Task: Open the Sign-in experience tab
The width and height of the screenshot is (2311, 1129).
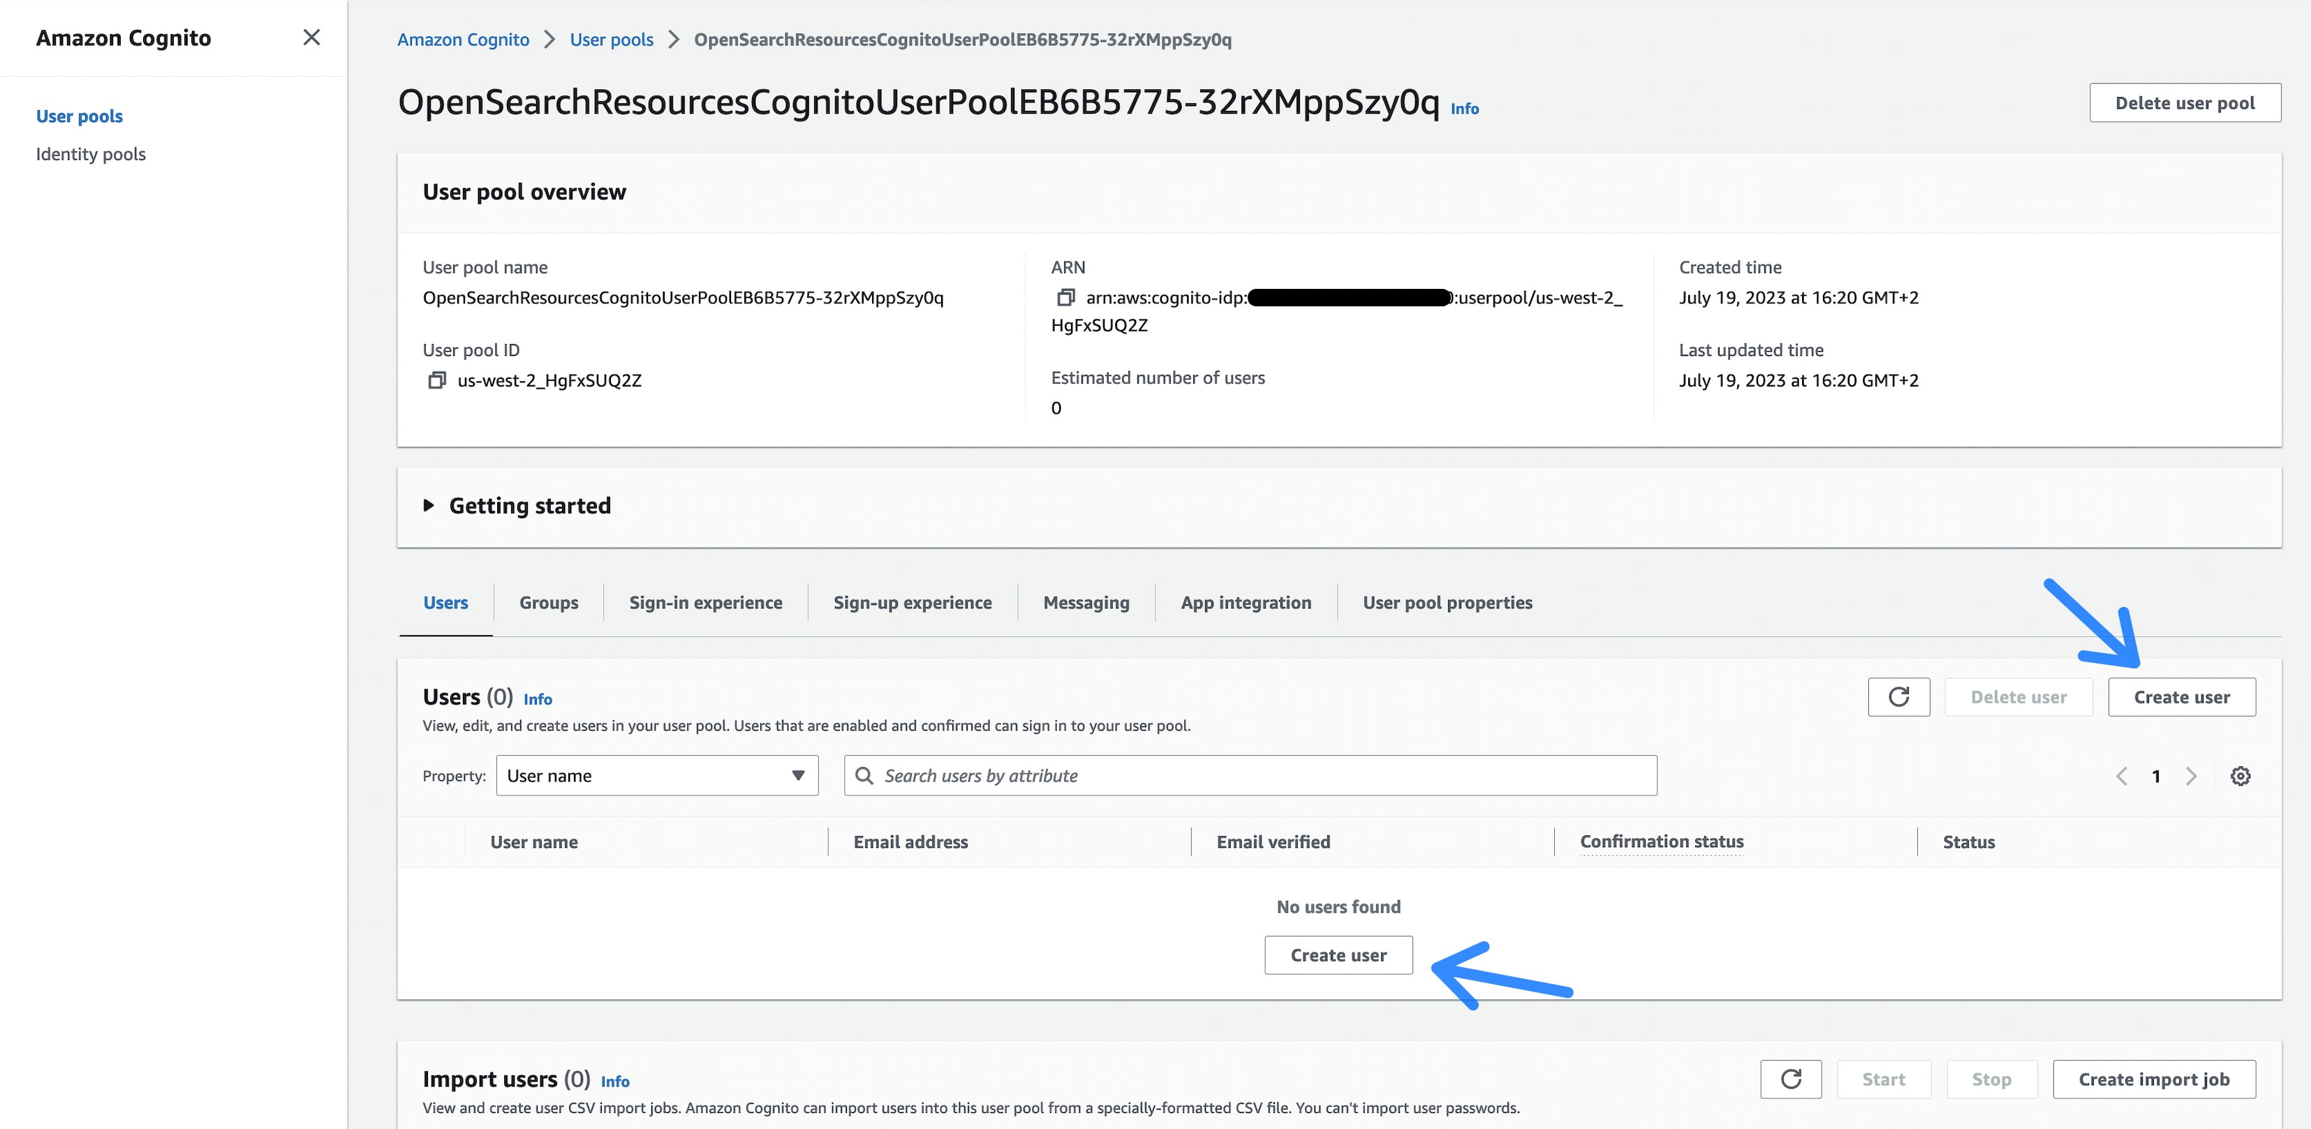Action: (x=705, y=603)
